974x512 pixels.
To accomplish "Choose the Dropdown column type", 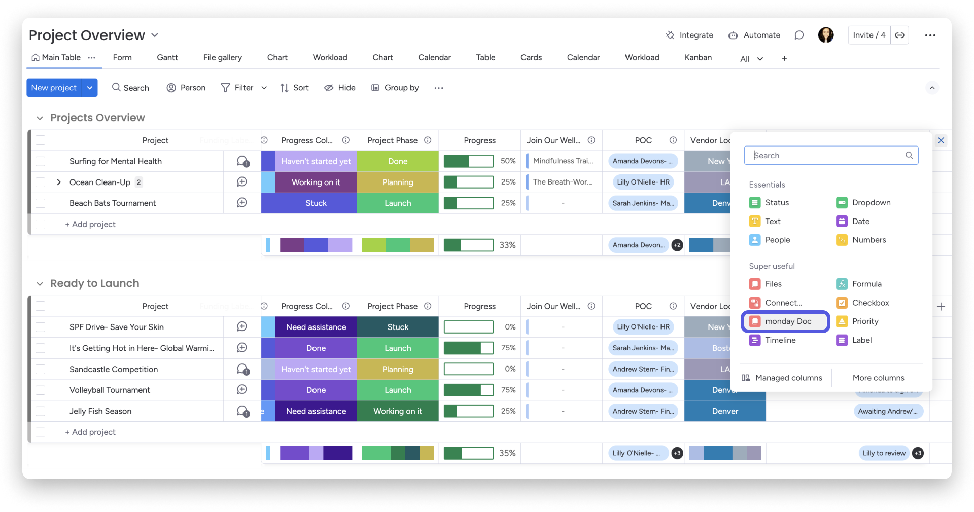I will (x=863, y=202).
